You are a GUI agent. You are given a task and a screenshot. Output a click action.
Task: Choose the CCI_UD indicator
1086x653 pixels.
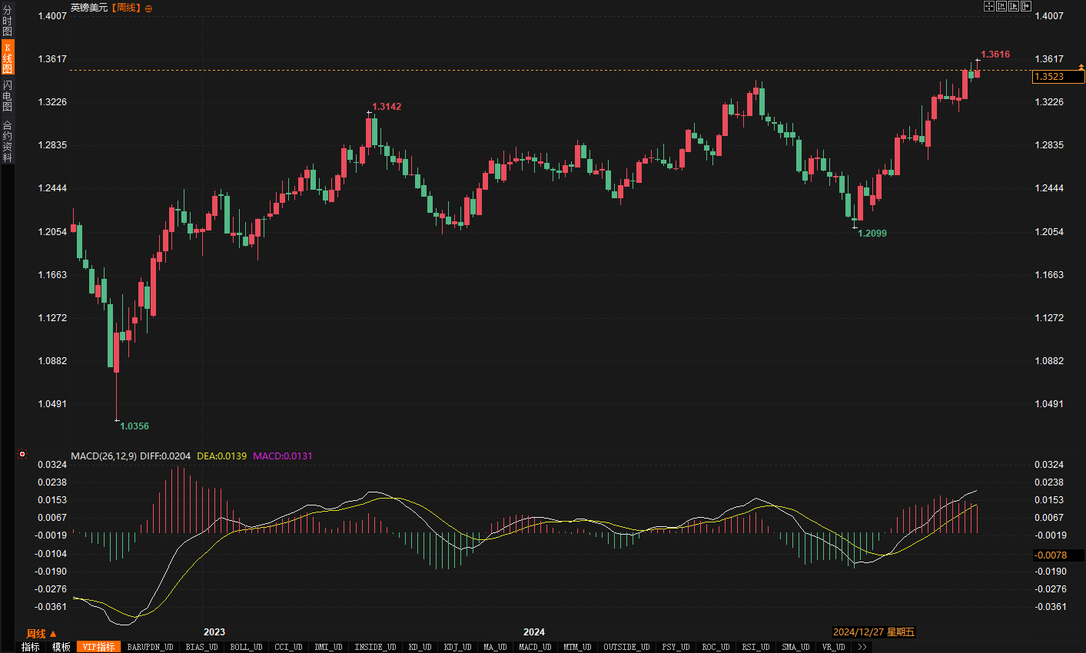(288, 647)
